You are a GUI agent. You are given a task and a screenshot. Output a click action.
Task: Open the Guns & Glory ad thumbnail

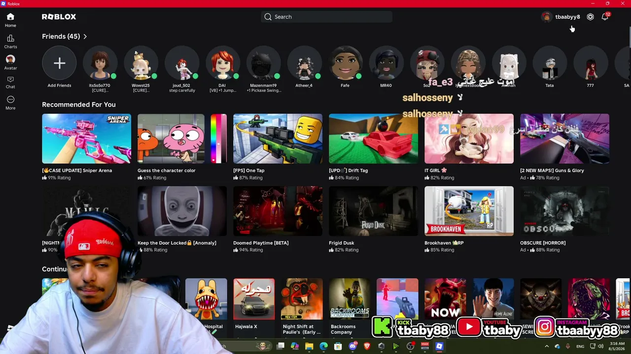pyautogui.click(x=564, y=139)
